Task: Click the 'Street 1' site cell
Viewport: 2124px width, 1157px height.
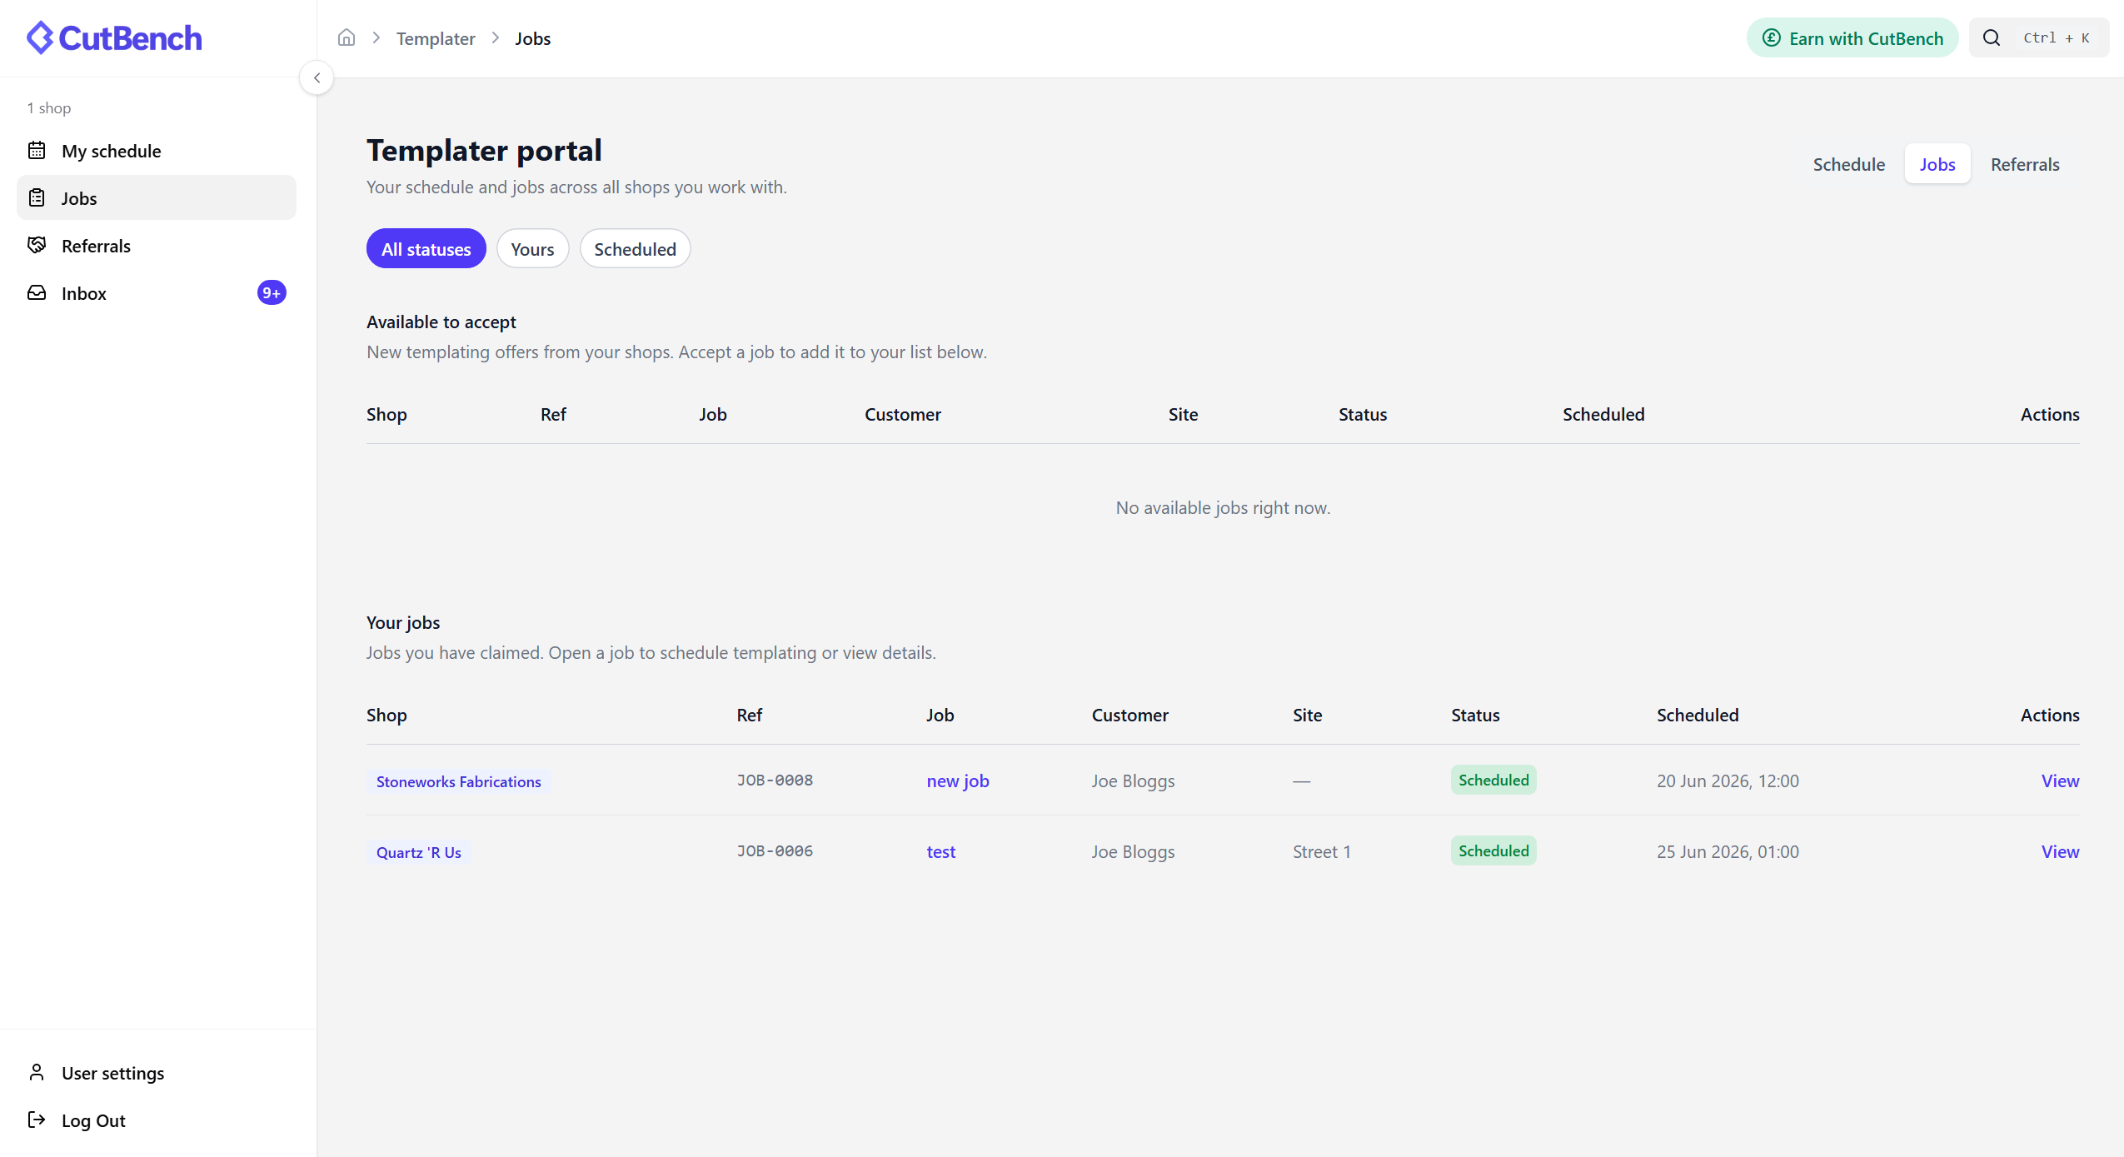Action: click(1322, 851)
